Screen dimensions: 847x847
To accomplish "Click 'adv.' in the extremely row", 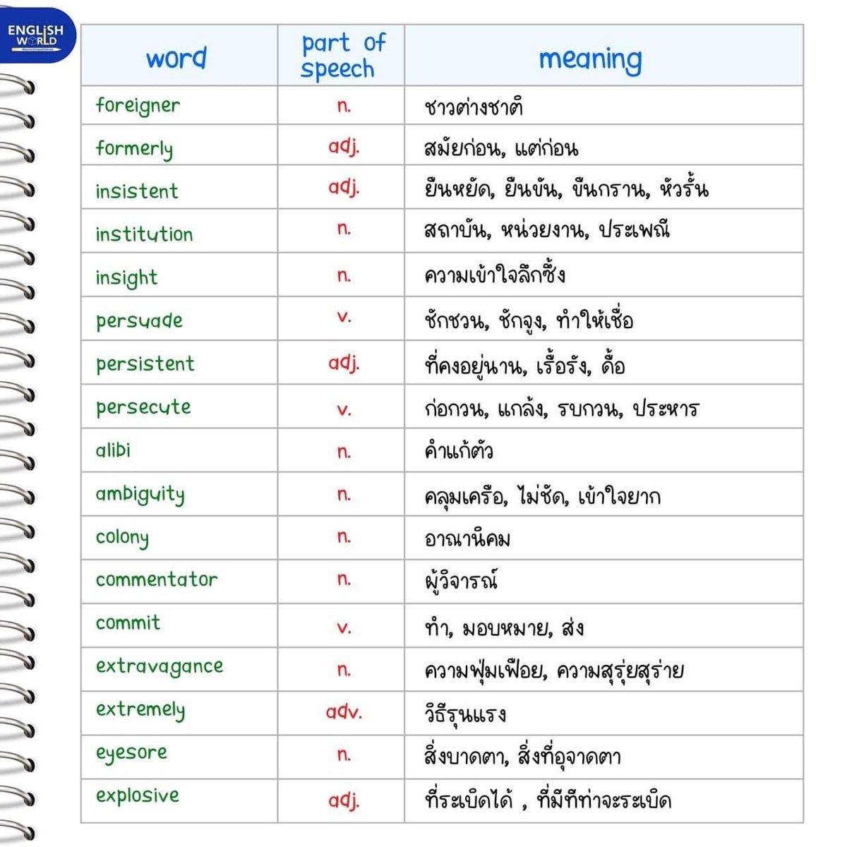I will point(344,712).
